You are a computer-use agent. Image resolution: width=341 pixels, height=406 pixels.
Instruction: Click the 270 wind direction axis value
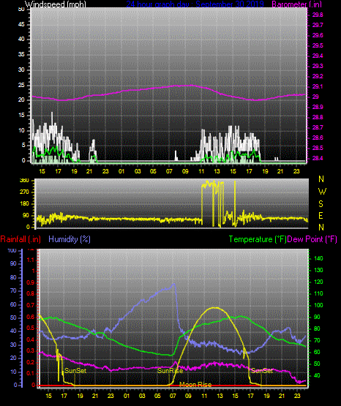24,192
